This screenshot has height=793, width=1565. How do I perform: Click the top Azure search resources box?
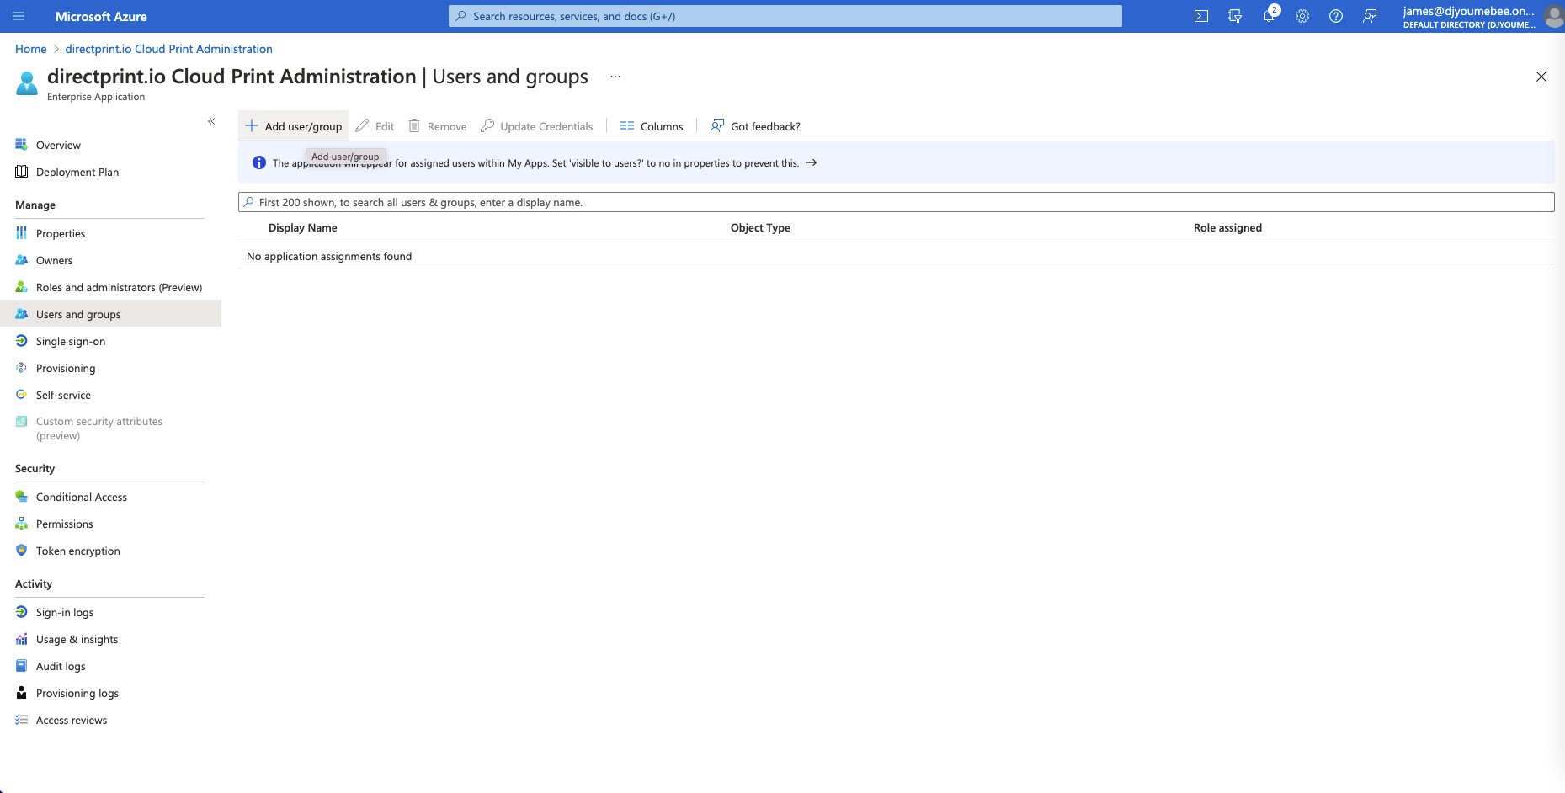(785, 16)
